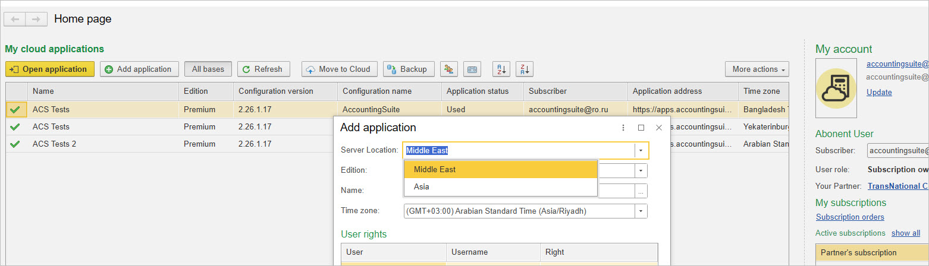Click the sort descending Z-A icon
The image size is (929, 266).
pos(524,69)
